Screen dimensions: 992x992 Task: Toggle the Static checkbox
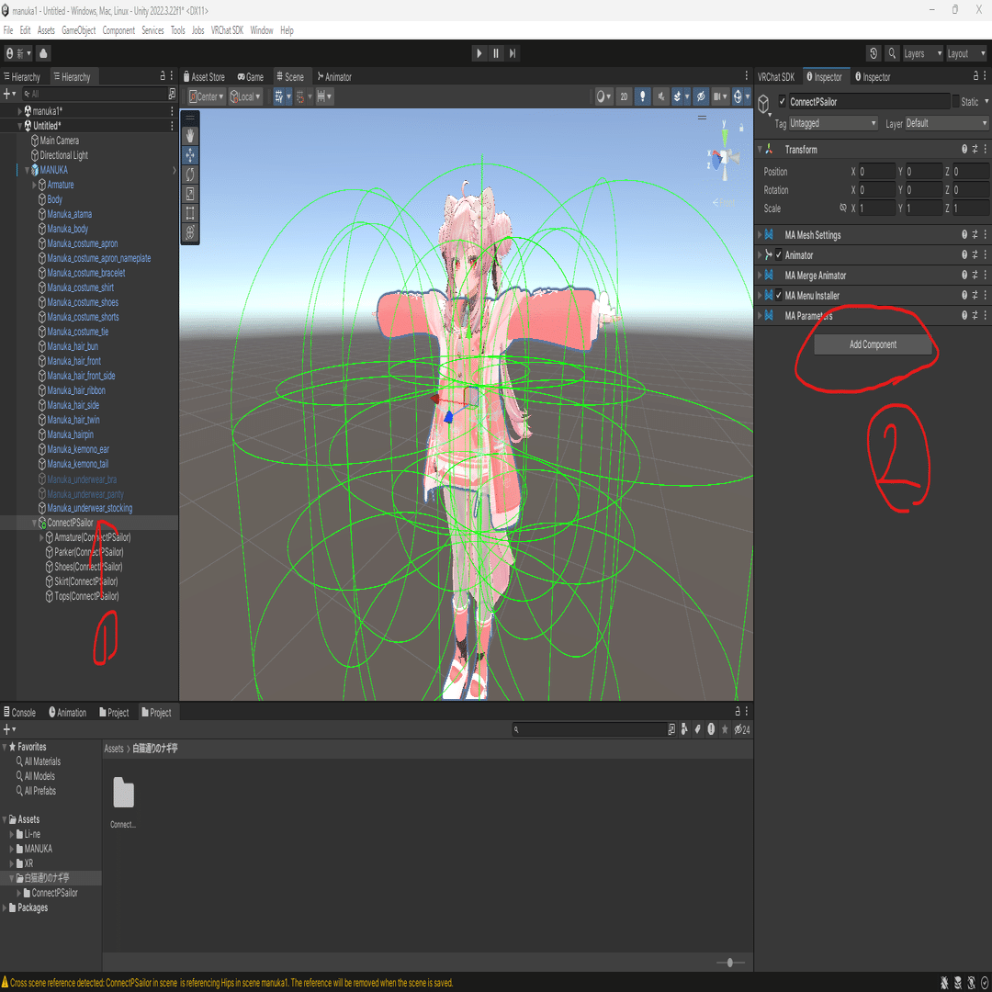tap(955, 101)
